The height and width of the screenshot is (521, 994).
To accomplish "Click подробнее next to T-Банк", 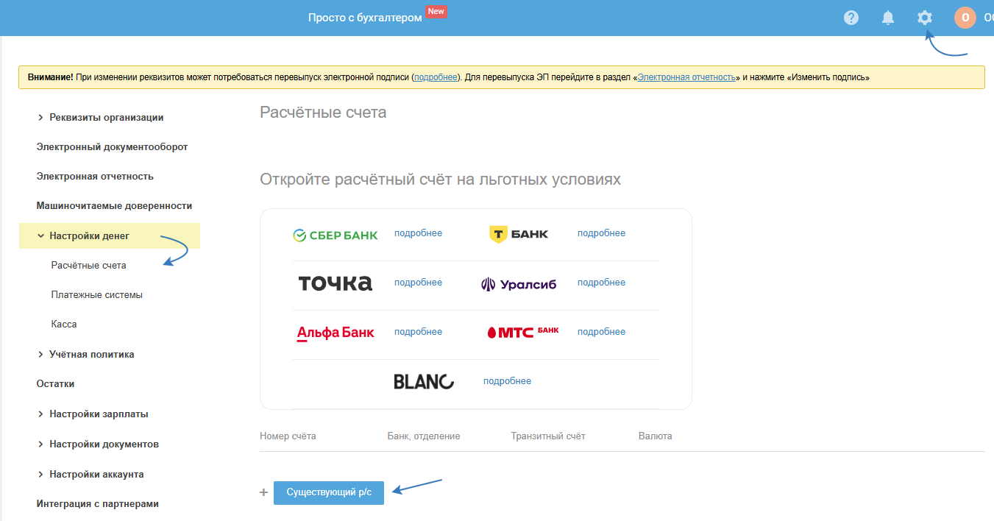I will click(x=601, y=233).
